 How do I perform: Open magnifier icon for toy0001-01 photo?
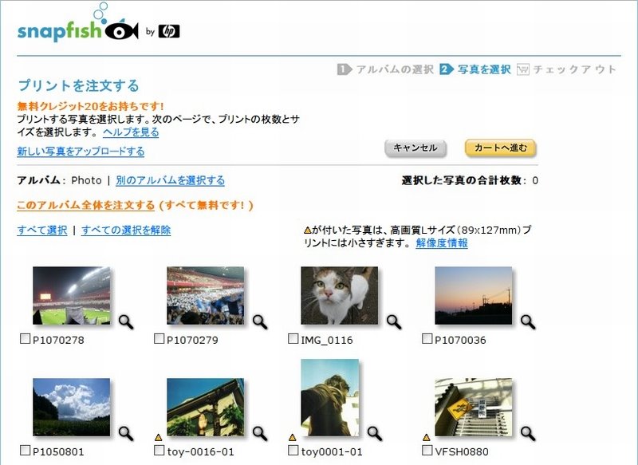click(375, 434)
